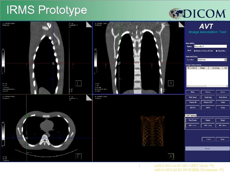Click the Certainty column header in observations table

click(x=216, y=68)
